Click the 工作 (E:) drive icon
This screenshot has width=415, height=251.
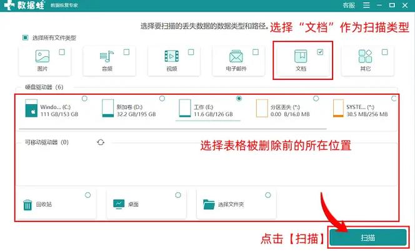(x=185, y=108)
